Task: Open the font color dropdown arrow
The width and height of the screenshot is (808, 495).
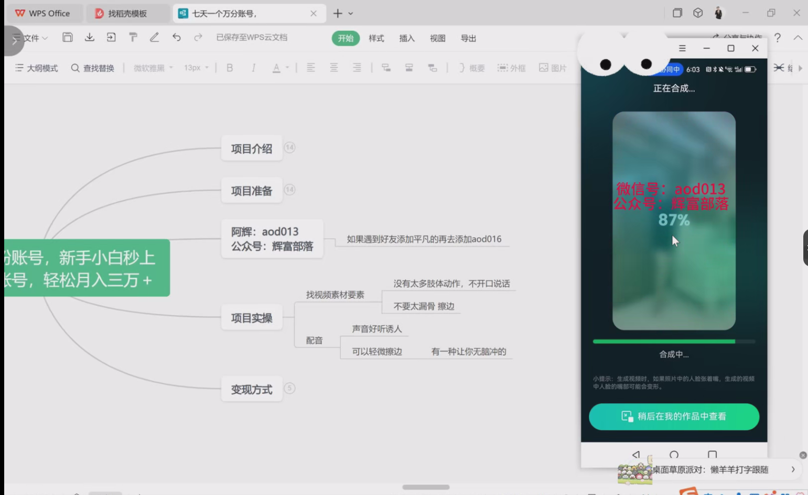Action: (287, 68)
